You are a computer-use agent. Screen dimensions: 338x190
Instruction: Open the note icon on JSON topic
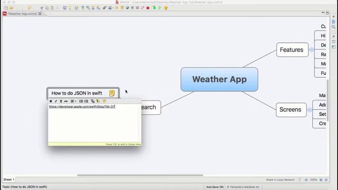(112, 93)
